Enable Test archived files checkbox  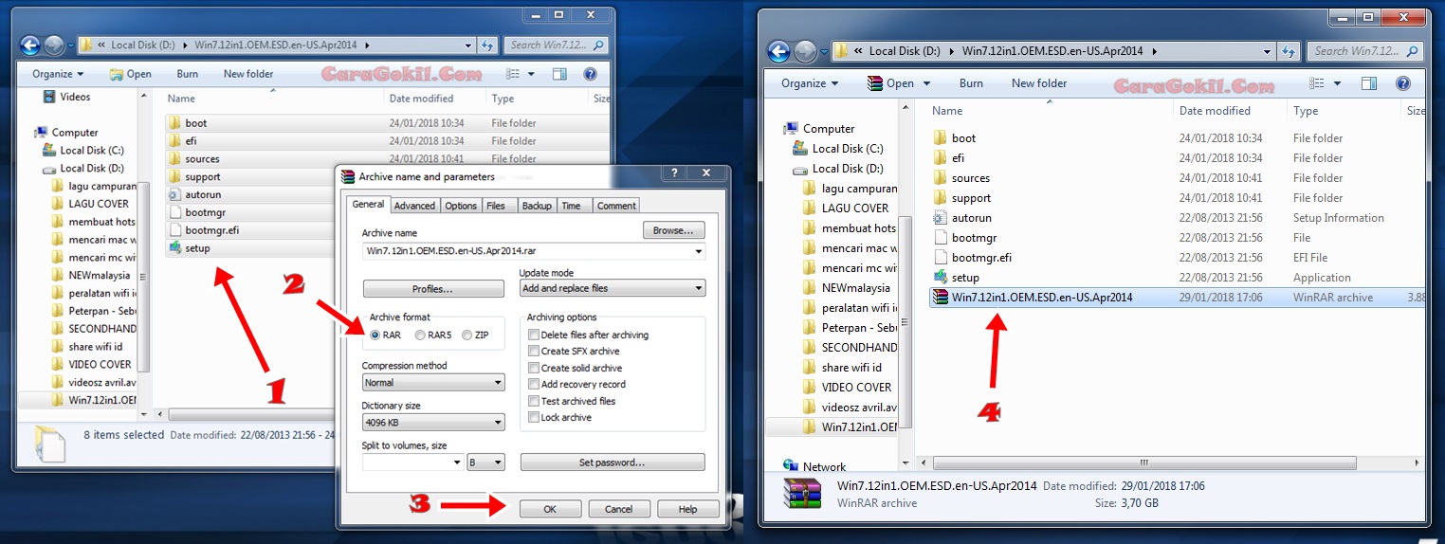click(x=534, y=401)
